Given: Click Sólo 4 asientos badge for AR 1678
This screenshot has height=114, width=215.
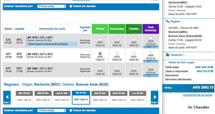Looking at the screenshot, I should pyautogui.click(x=151, y=61).
